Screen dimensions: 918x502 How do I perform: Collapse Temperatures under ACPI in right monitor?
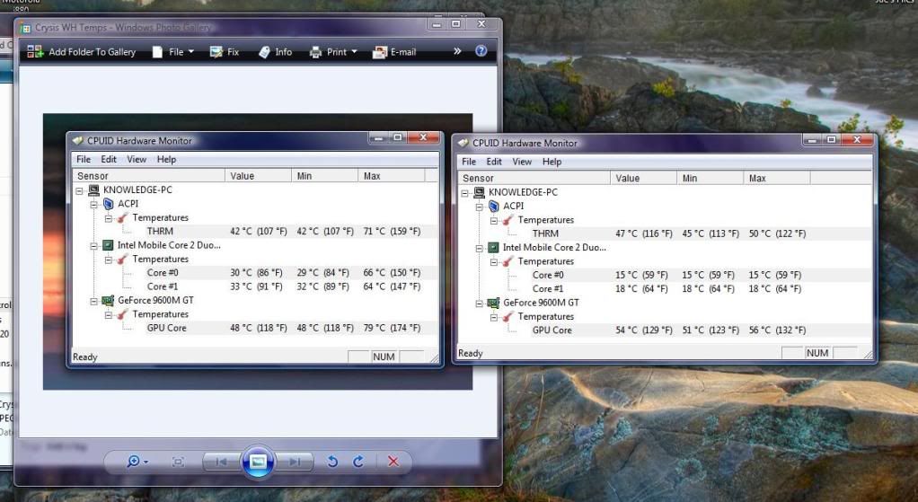[493, 221]
